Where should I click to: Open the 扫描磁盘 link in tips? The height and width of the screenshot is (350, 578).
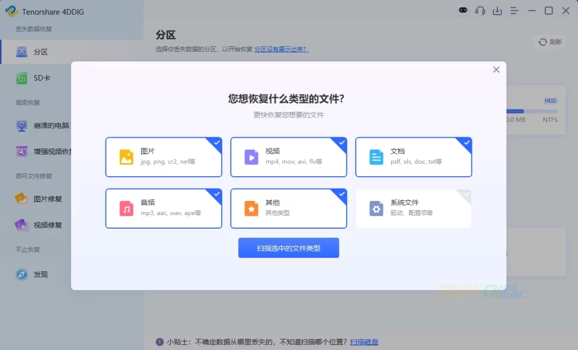[x=364, y=342]
